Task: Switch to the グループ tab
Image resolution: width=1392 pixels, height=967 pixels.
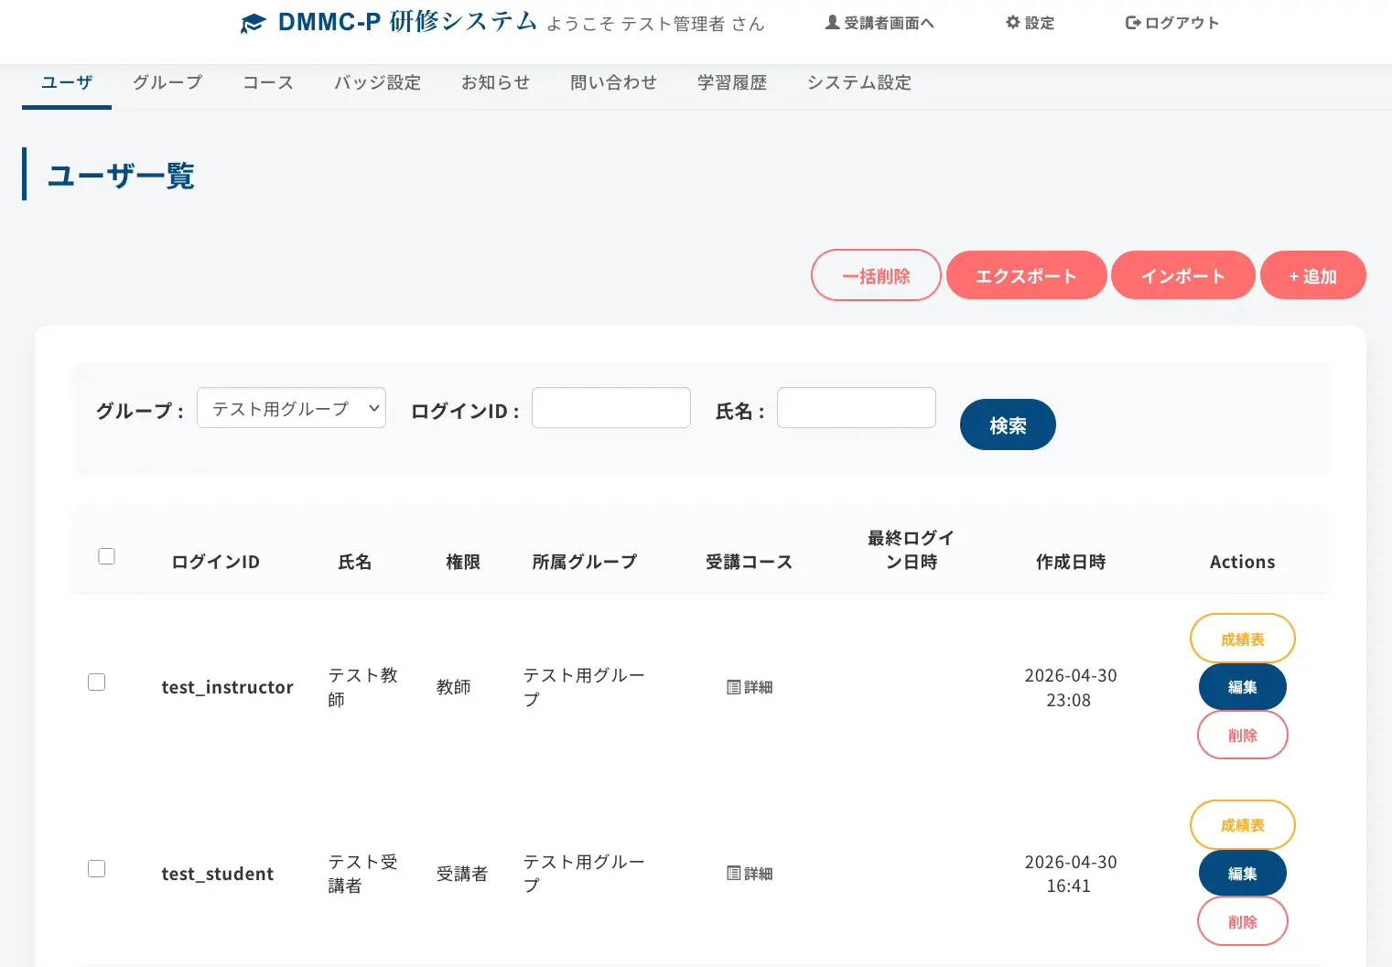Action: pyautogui.click(x=167, y=82)
